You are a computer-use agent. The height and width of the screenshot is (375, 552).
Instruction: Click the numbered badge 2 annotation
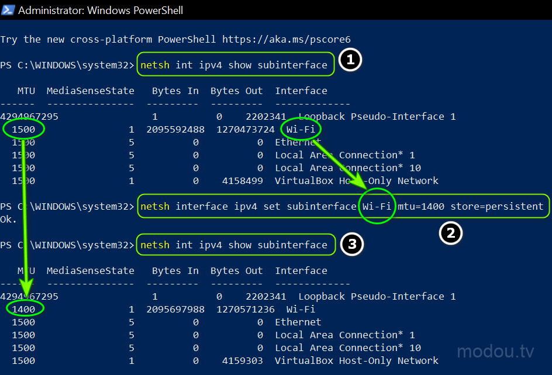[451, 233]
